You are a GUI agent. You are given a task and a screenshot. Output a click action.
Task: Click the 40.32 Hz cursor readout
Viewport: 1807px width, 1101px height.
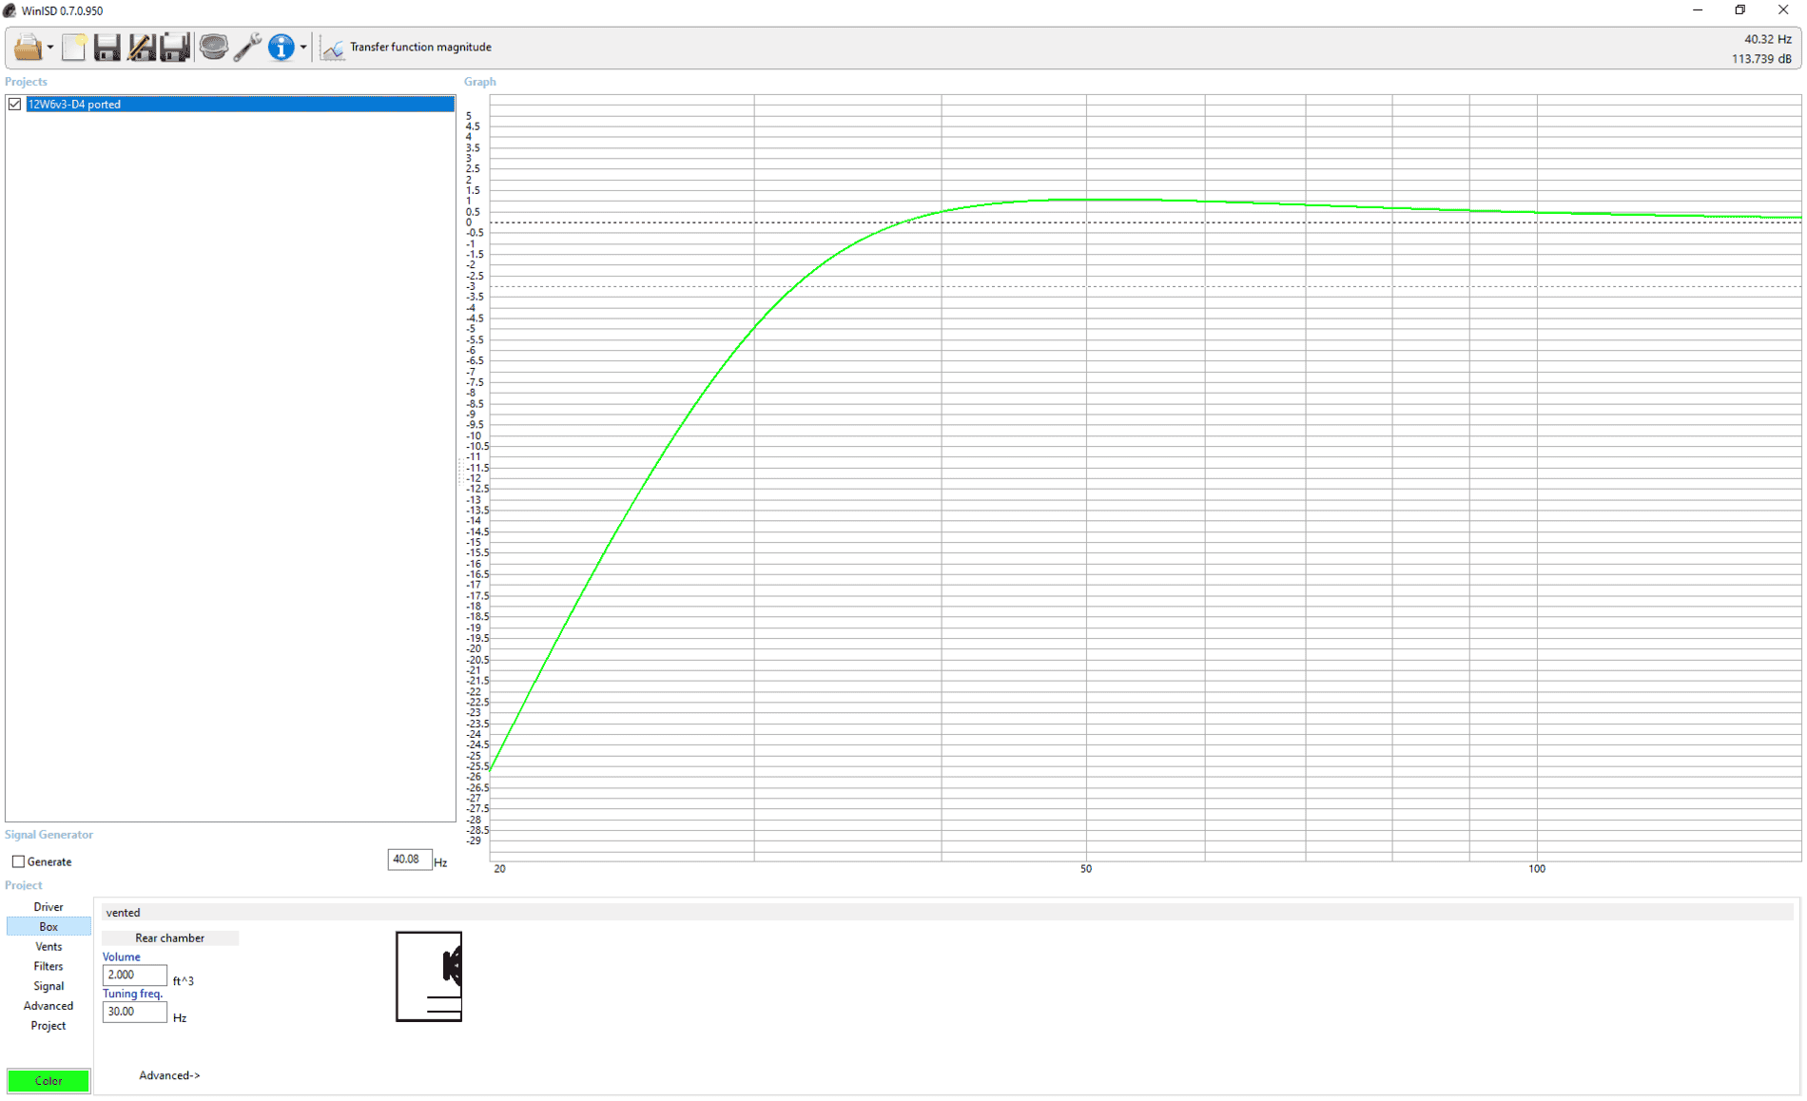tap(1767, 39)
